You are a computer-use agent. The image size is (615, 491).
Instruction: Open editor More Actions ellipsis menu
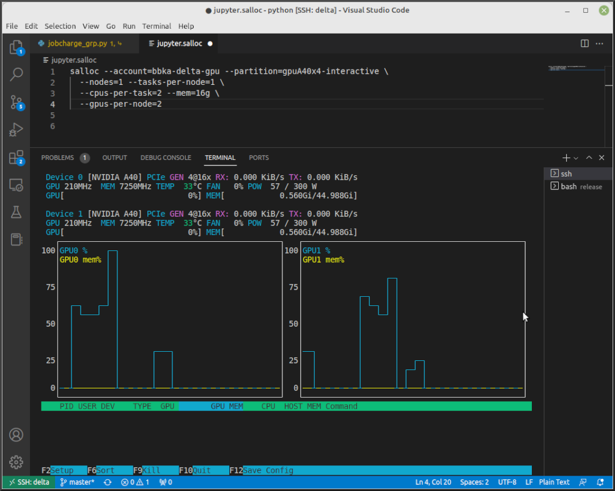point(600,43)
